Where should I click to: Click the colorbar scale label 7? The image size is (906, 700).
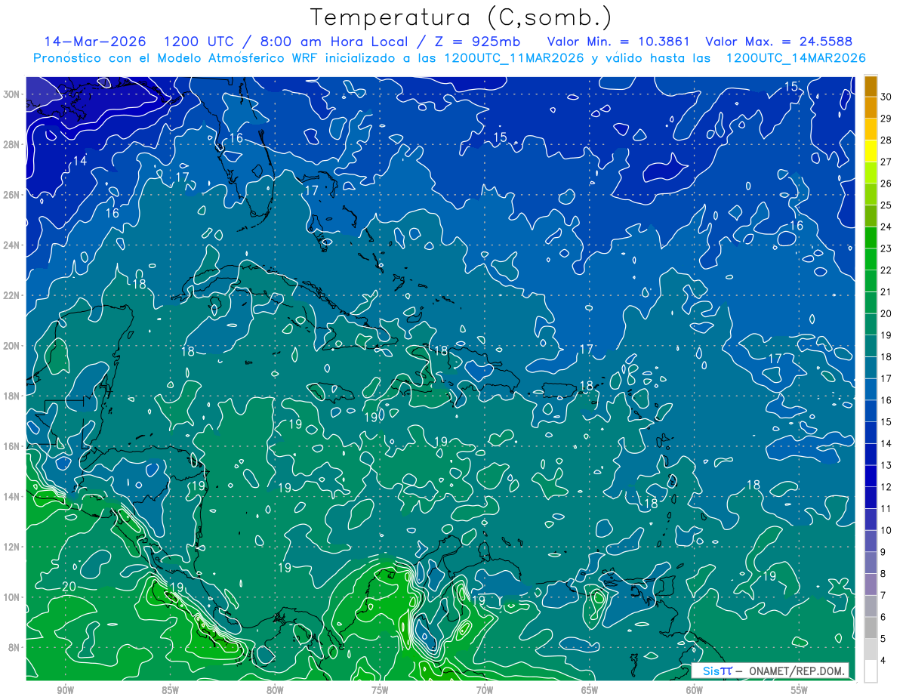click(x=883, y=596)
